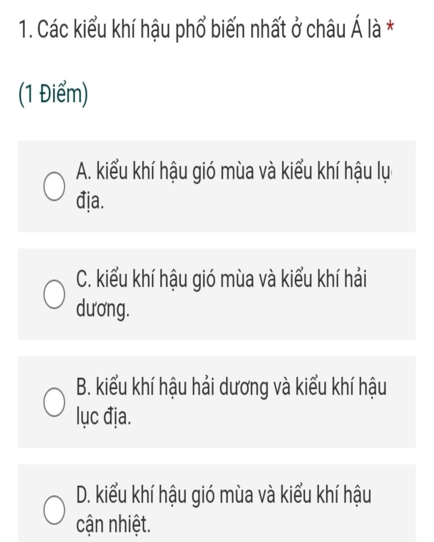Viewport: 434px width, 542px height.
Task: Click the word 'dương.' in option C
Action: (x=103, y=310)
